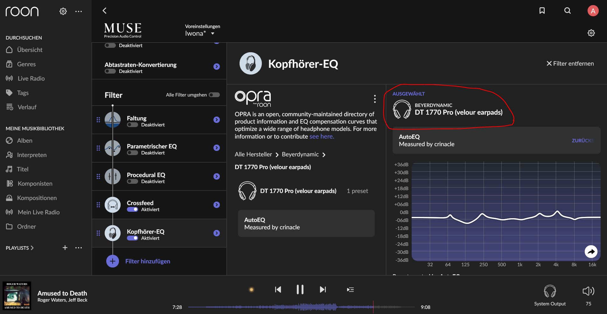The height and width of the screenshot is (314, 607).
Task: Open MUSE settings gear icon
Action: 591,33
